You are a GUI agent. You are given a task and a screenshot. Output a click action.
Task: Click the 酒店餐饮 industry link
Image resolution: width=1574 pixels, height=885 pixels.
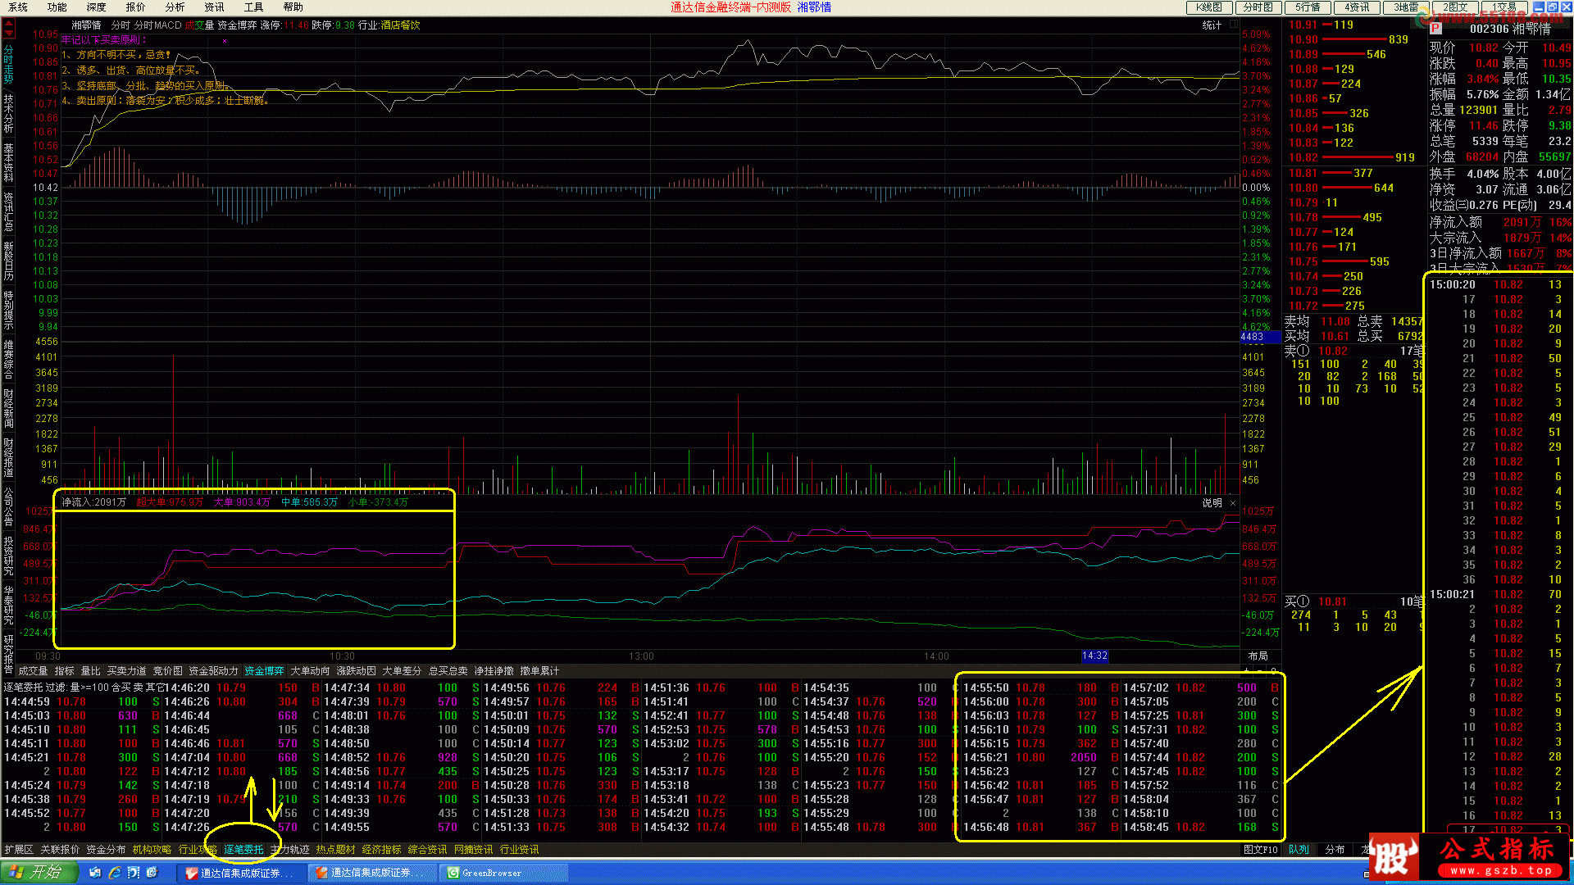400,25
